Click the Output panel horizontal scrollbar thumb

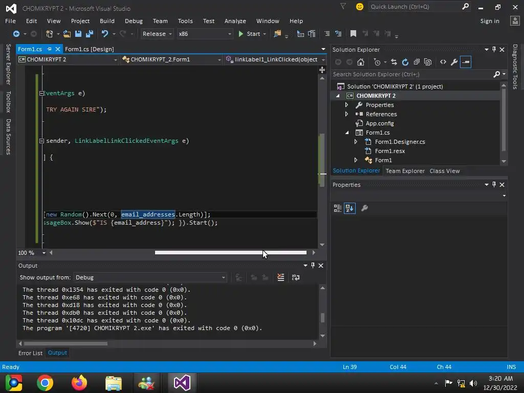coord(65,343)
